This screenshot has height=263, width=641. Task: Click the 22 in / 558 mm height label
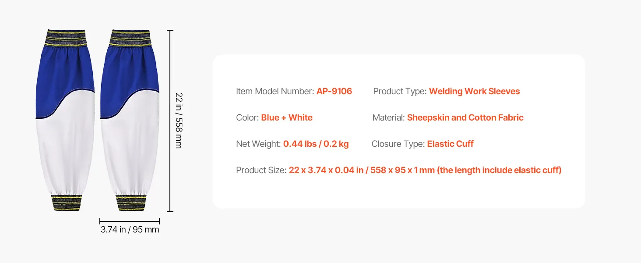click(178, 120)
